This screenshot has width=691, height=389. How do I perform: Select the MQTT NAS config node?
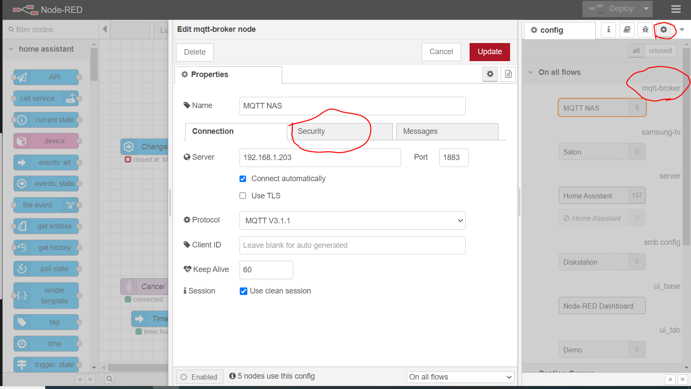click(x=602, y=108)
